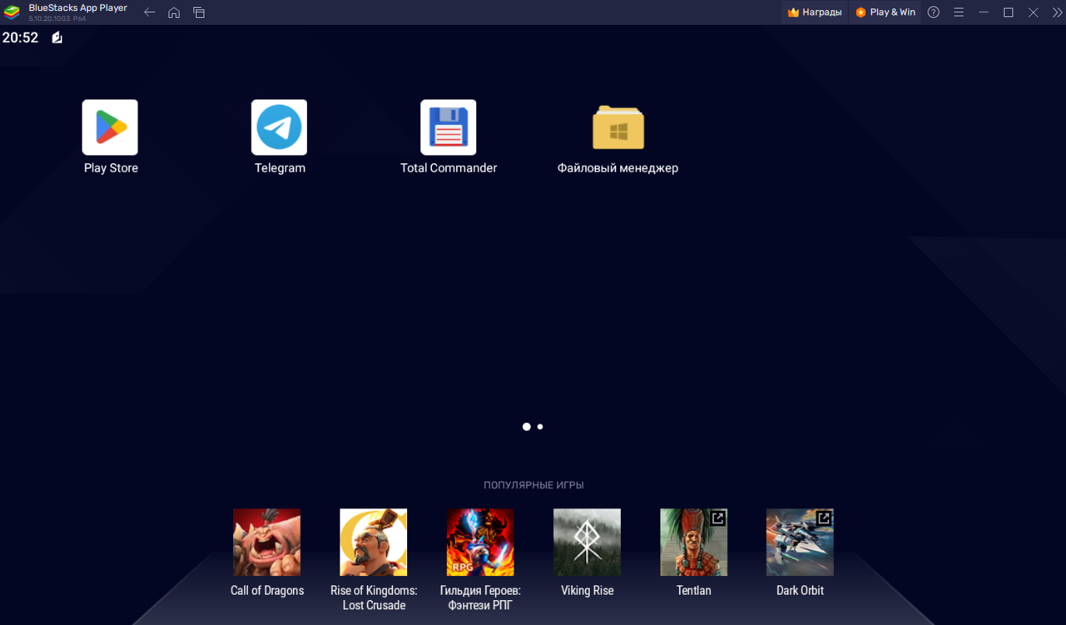Go to the BlueStacks home screen
This screenshot has width=1066, height=625.
[174, 12]
